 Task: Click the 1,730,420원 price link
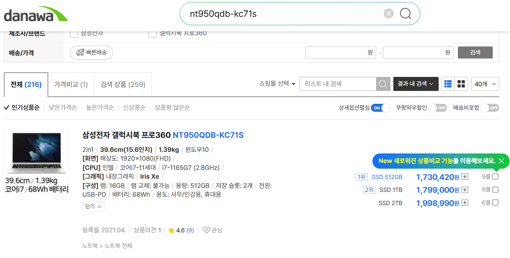[x=438, y=177]
